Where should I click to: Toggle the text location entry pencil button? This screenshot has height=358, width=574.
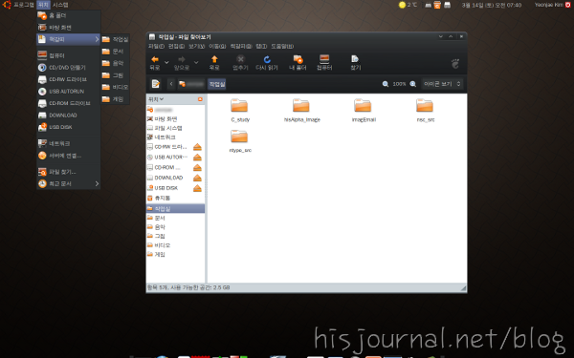[156, 84]
